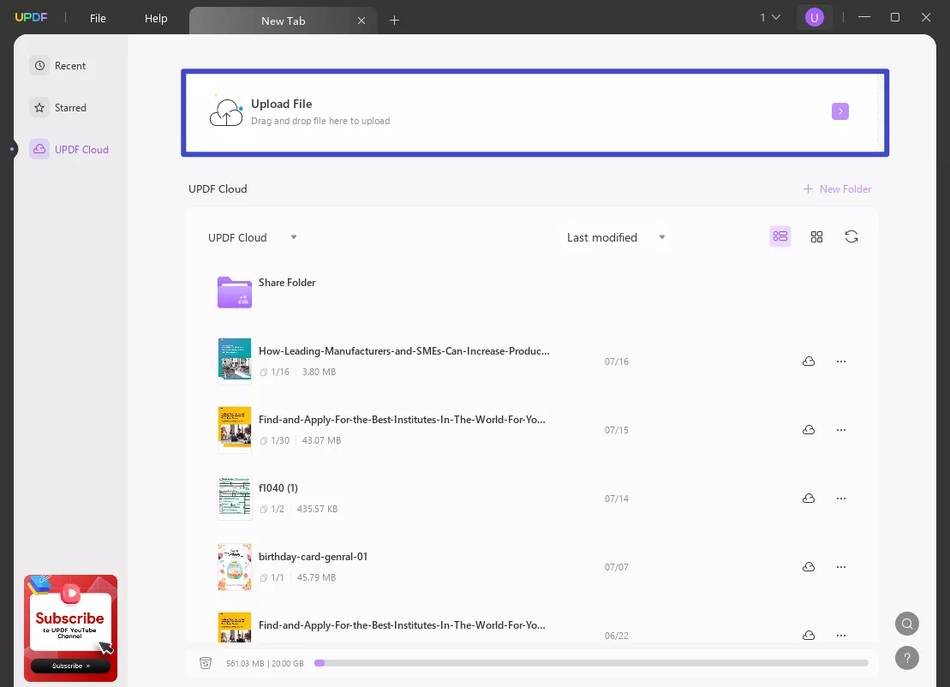
Task: Open the How-Leading-Manufacturers thumbnail
Action: tap(235, 361)
